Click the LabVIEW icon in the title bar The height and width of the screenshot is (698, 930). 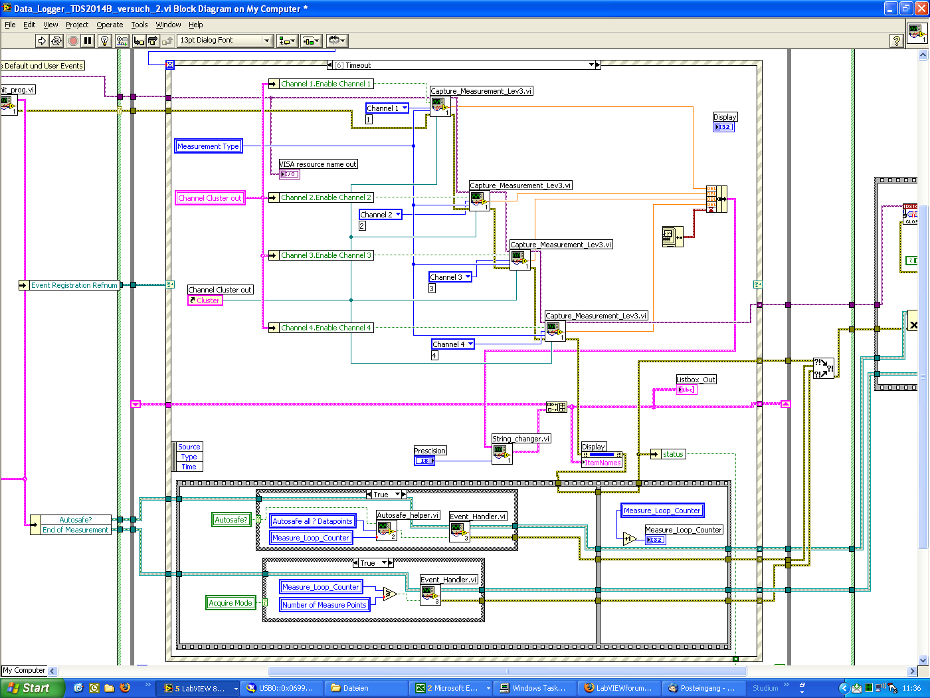[7, 9]
